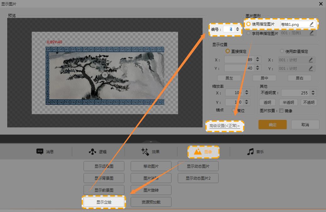Click the pencil icon beside 001：范例1

tap(312, 33)
